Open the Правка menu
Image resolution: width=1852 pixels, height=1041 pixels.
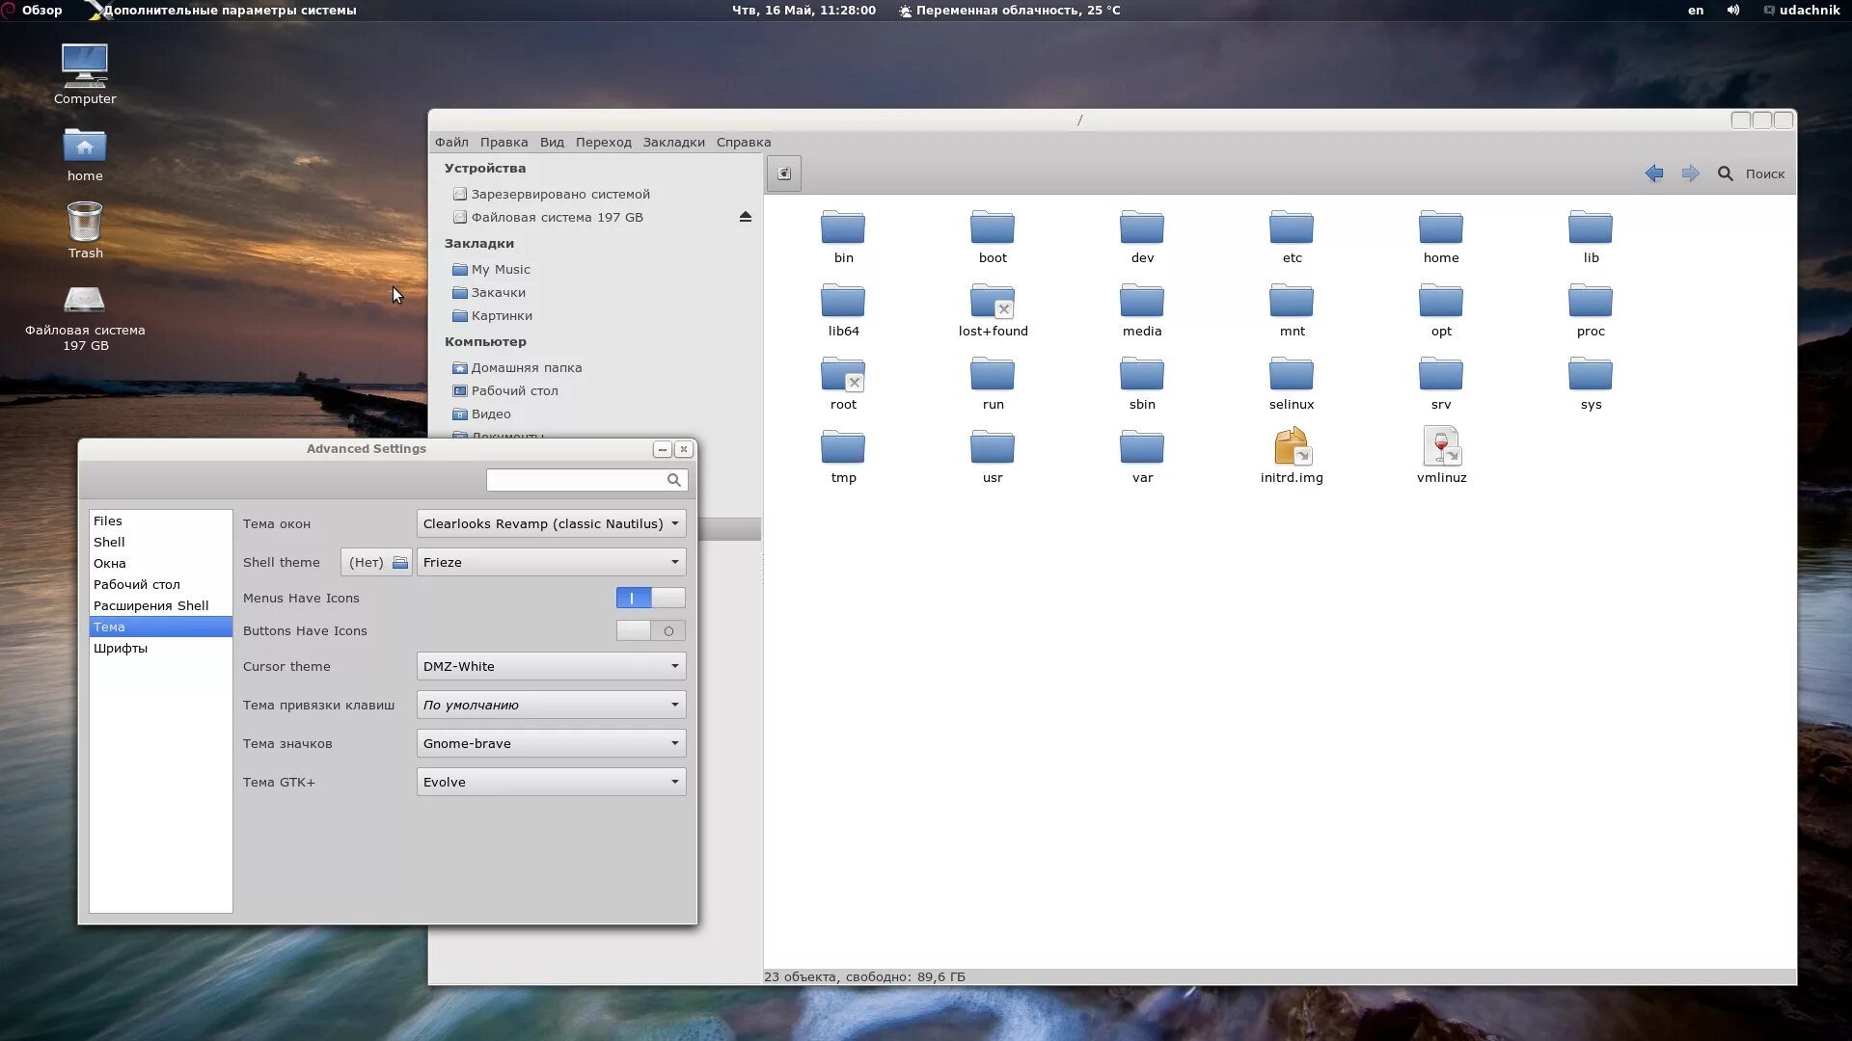504,142
